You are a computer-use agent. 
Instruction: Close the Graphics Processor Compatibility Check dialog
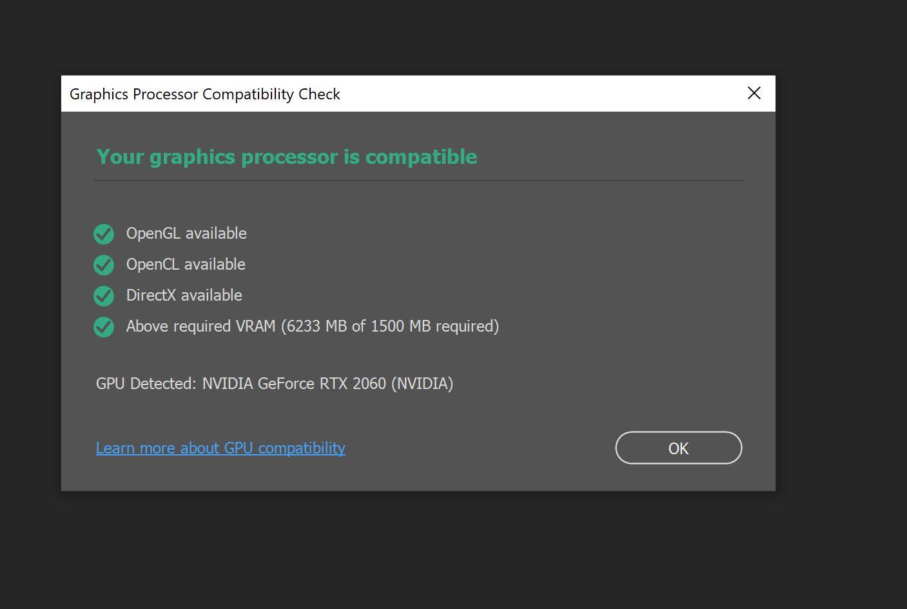pos(754,94)
